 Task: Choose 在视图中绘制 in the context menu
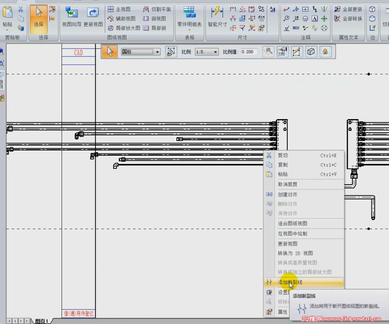[x=304, y=234]
